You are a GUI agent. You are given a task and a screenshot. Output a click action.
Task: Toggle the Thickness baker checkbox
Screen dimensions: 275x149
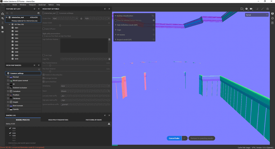(8, 98)
